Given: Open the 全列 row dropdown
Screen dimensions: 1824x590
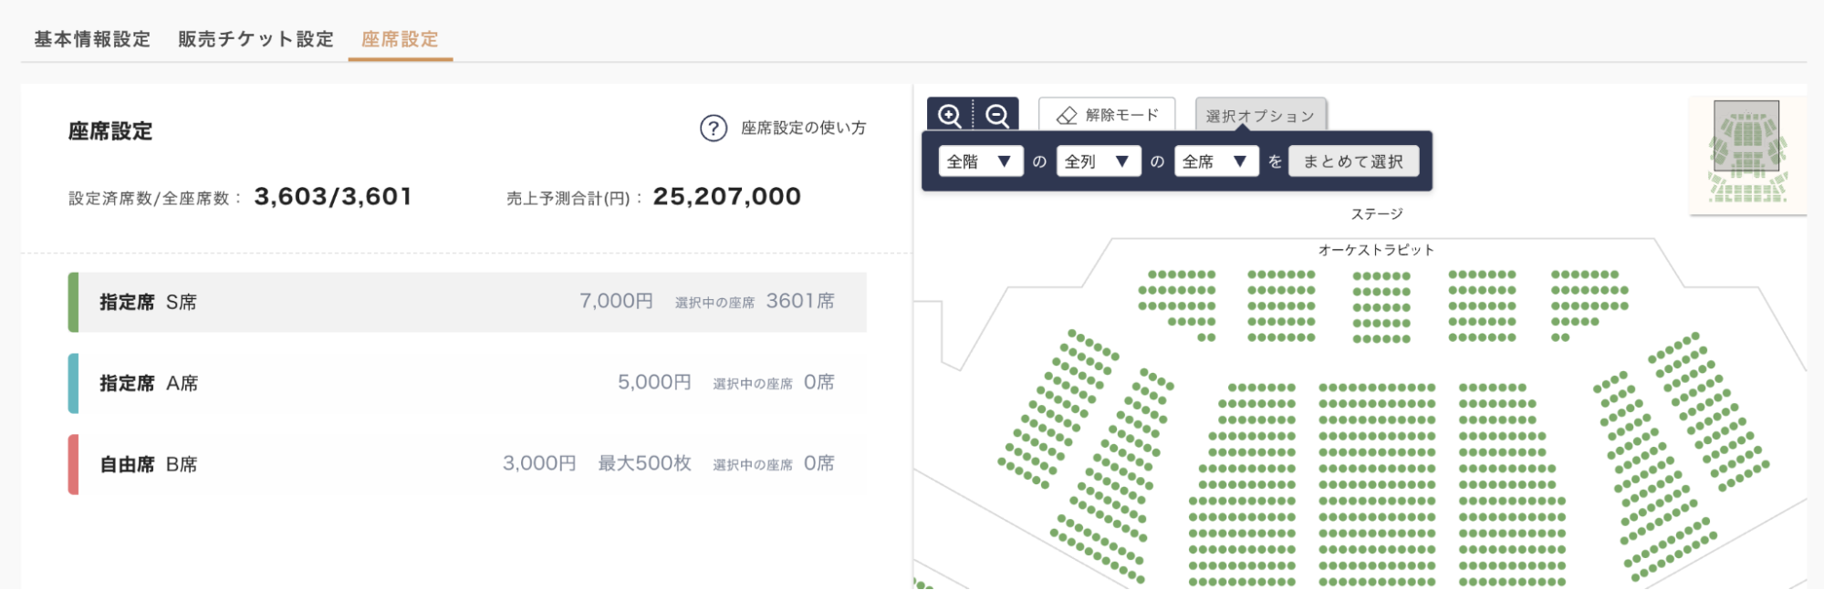Looking at the screenshot, I should click(1098, 161).
